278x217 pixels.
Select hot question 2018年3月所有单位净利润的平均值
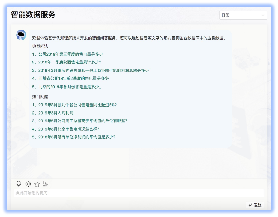(77, 137)
